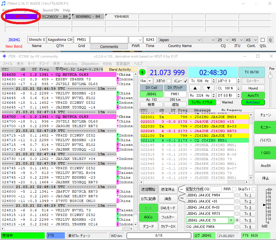Click the down arrow frequency button

pos(208,88)
